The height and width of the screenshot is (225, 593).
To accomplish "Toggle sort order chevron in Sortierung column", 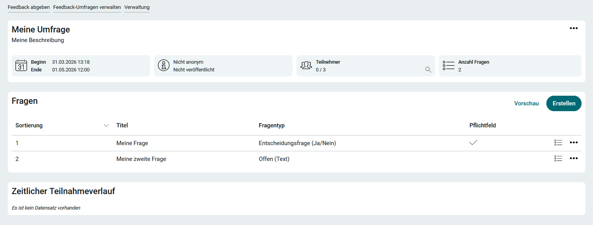I will pyautogui.click(x=106, y=125).
